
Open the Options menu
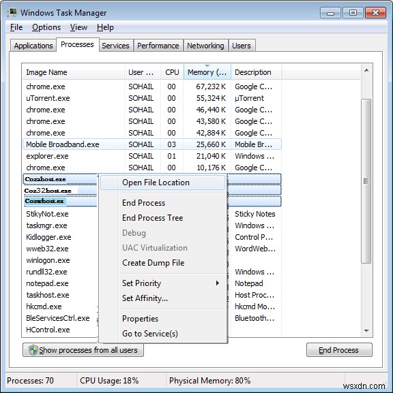tap(46, 27)
